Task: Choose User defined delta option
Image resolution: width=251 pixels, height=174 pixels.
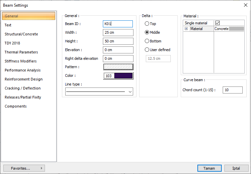Action: (x=147, y=50)
